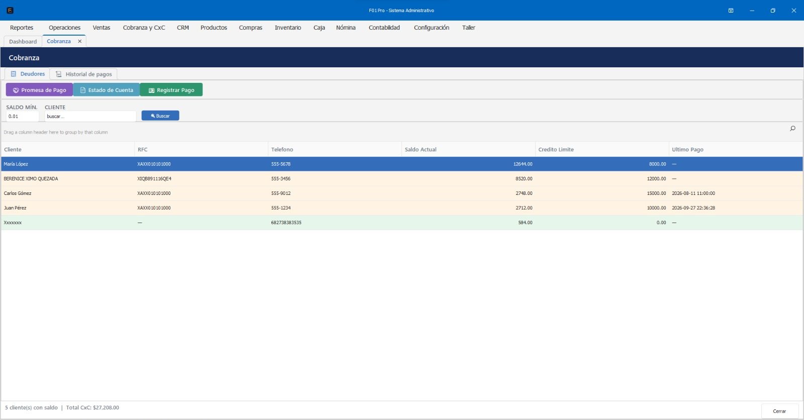Viewport: 804px width, 420px height.
Task: Open the Dashboard tab
Action: [x=23, y=41]
